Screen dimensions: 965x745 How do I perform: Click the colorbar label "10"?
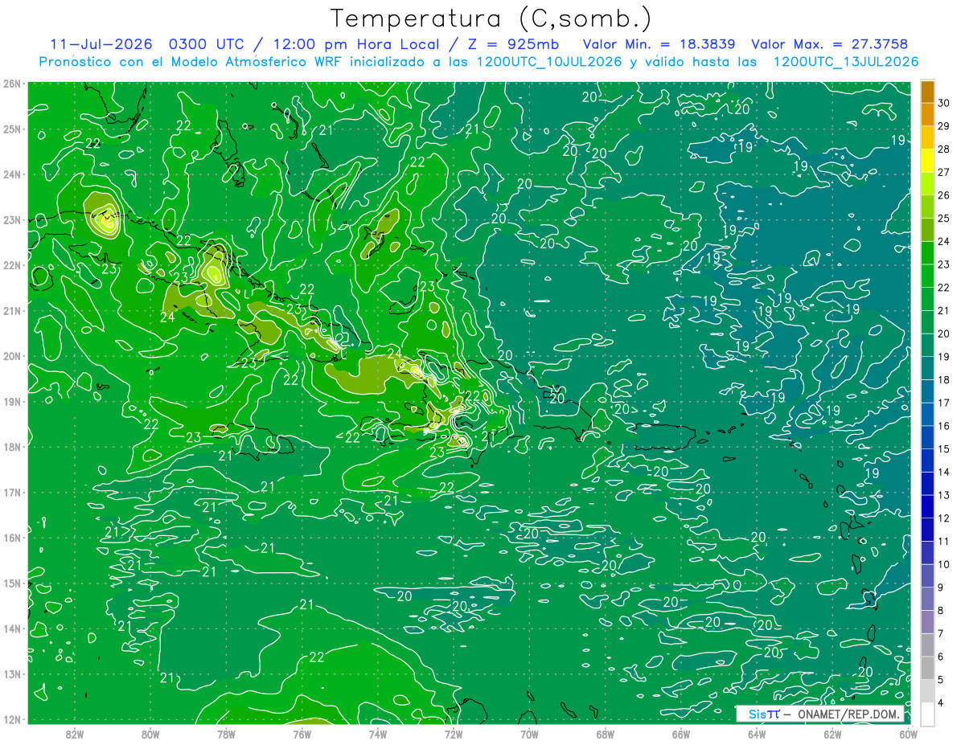click(x=944, y=564)
